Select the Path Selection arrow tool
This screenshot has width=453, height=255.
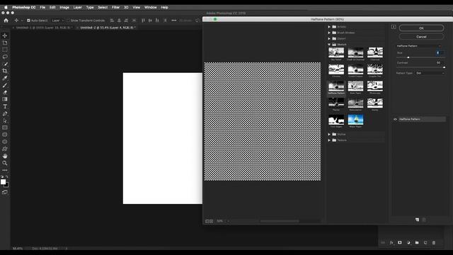click(x=5, y=120)
